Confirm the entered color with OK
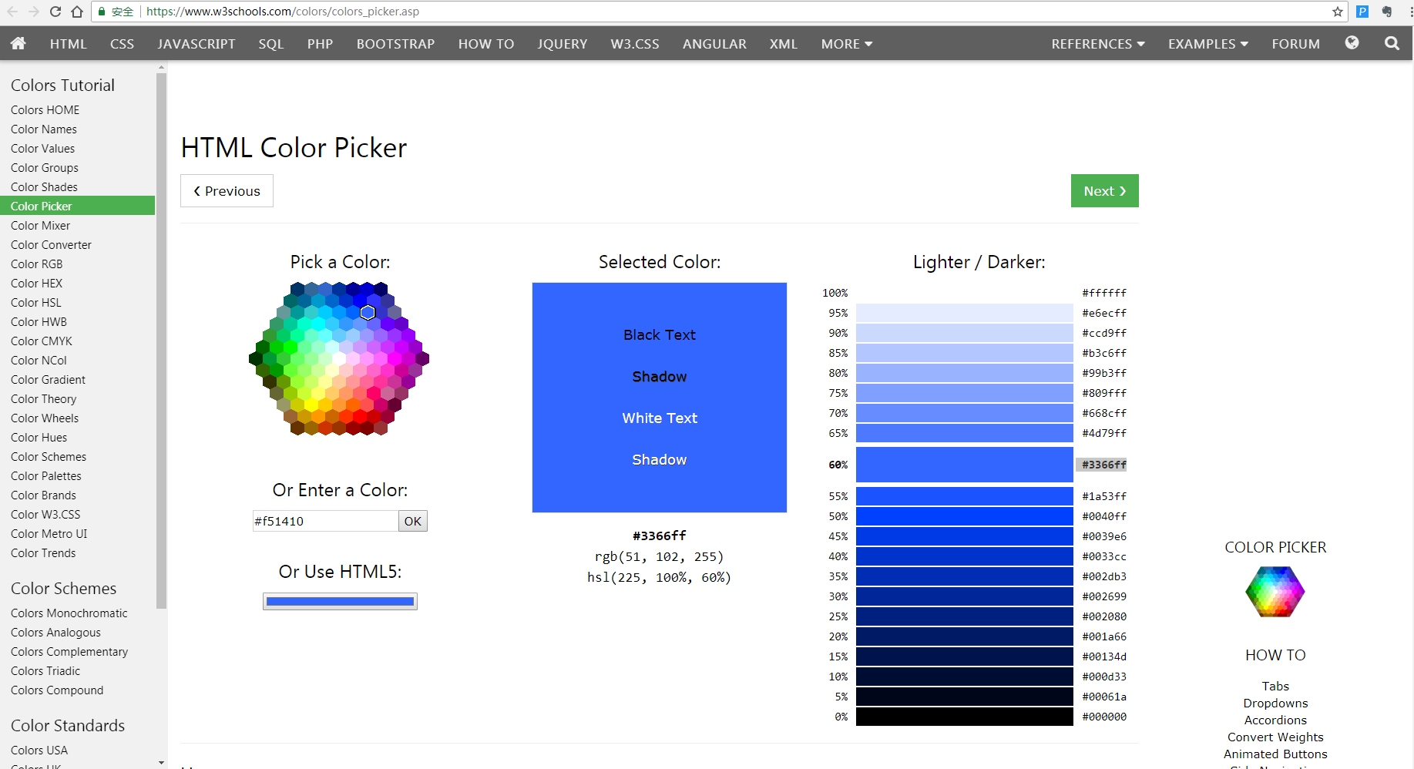This screenshot has height=769, width=1414. coord(413,521)
